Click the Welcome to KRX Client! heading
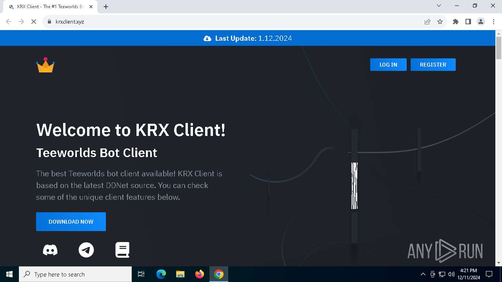The width and height of the screenshot is (502, 282). coord(131,130)
